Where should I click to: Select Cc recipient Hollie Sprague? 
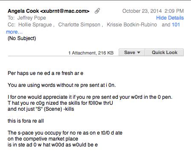pos(35,25)
